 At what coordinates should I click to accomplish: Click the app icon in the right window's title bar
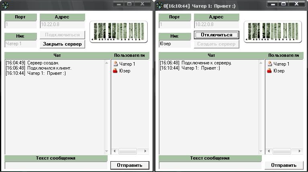tap(159, 6)
